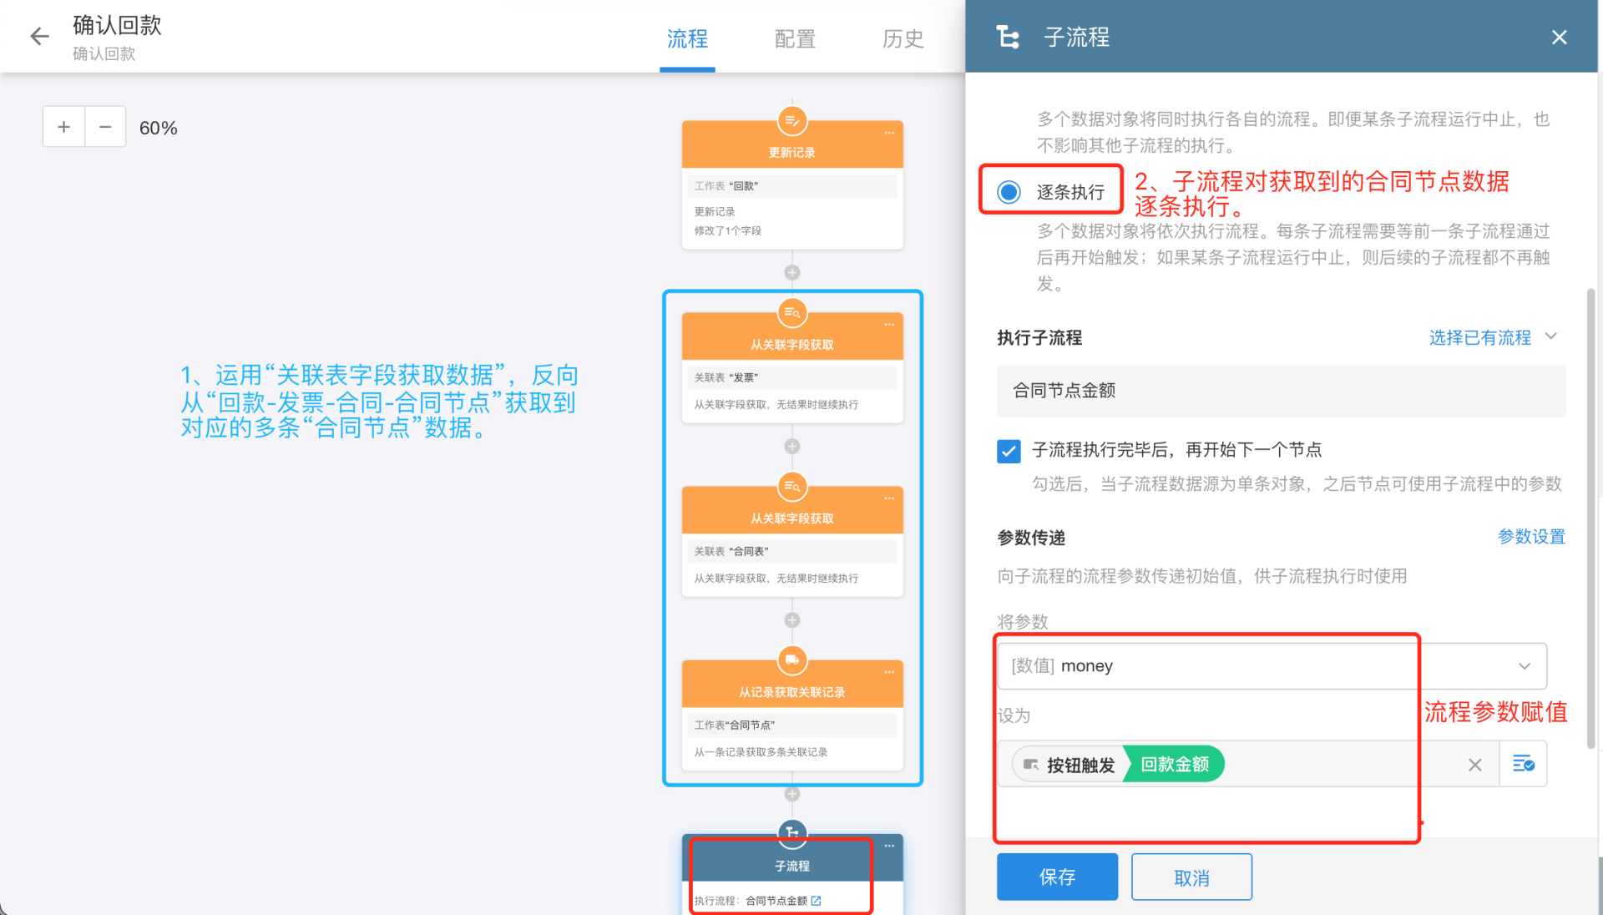Open external link icon beside 合同节点金额

(x=817, y=901)
